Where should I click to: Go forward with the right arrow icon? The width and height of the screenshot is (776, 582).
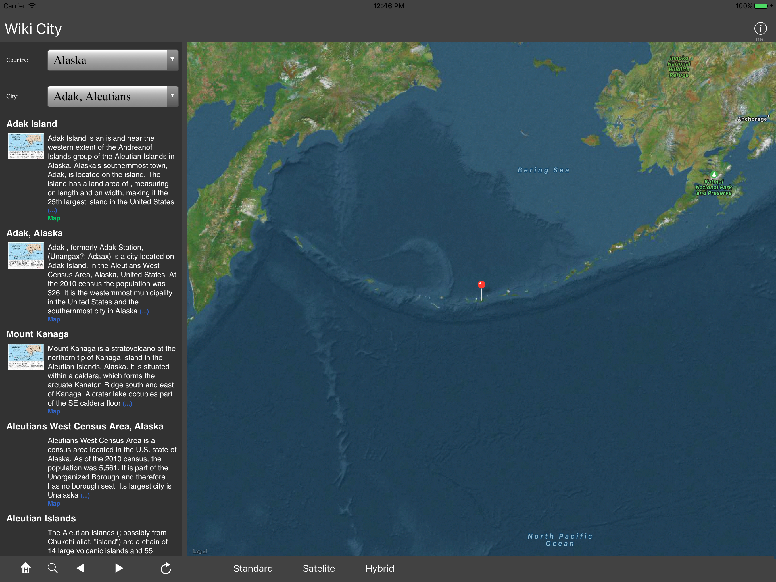(119, 568)
